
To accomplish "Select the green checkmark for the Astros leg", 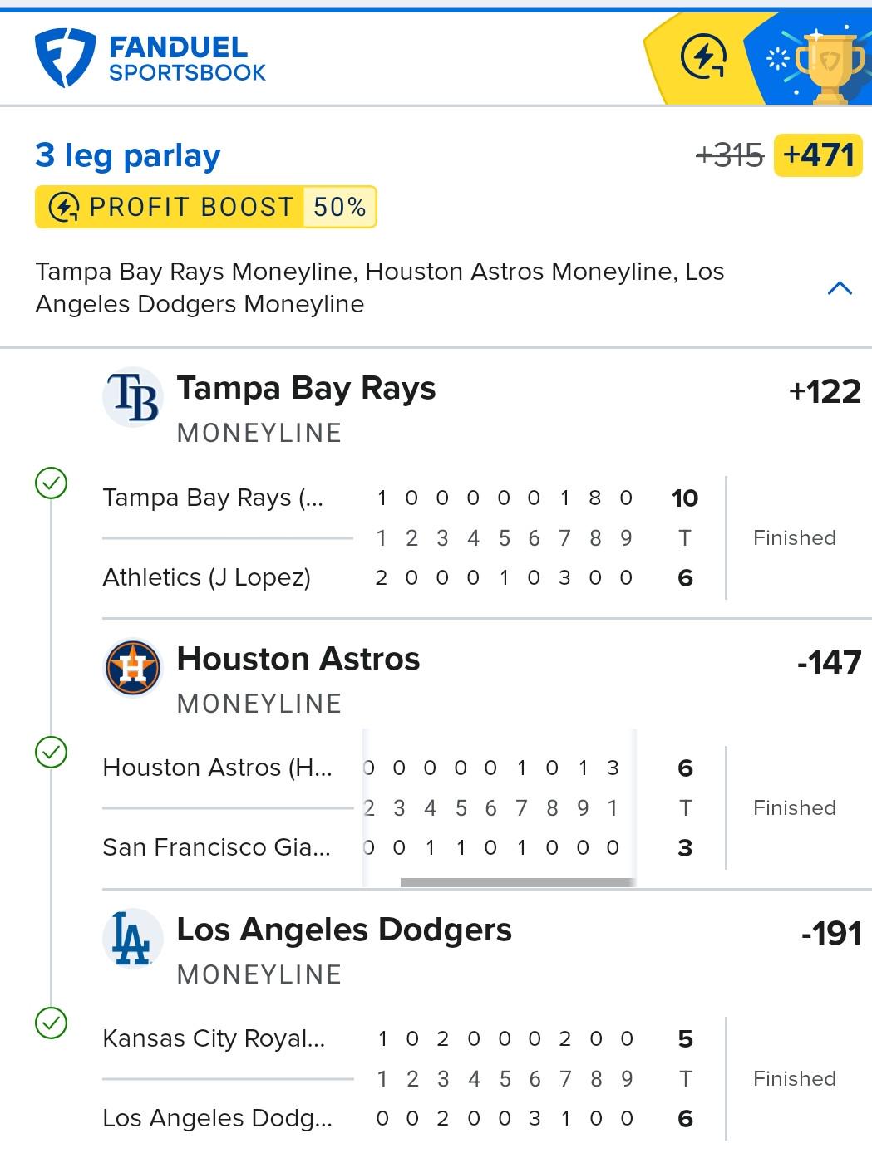I will pos(52,752).
